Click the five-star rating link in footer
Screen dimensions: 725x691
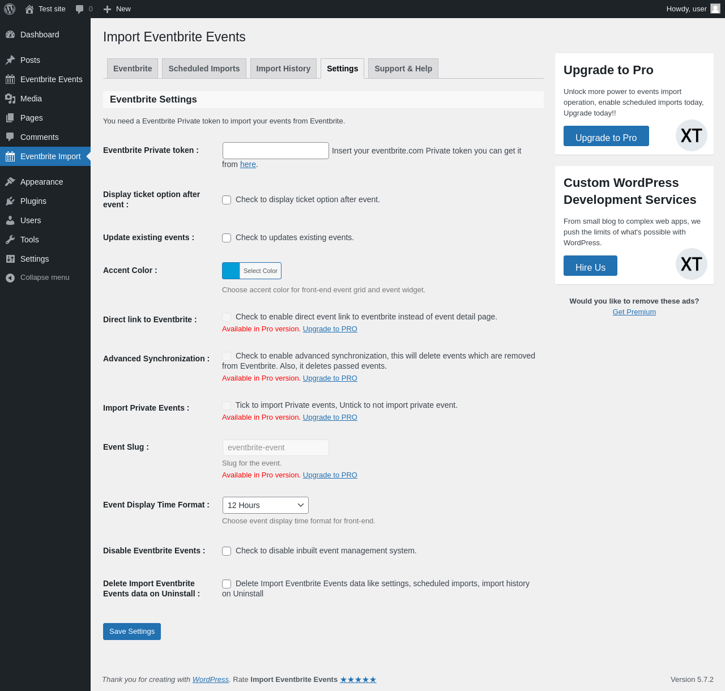pyautogui.click(x=358, y=680)
